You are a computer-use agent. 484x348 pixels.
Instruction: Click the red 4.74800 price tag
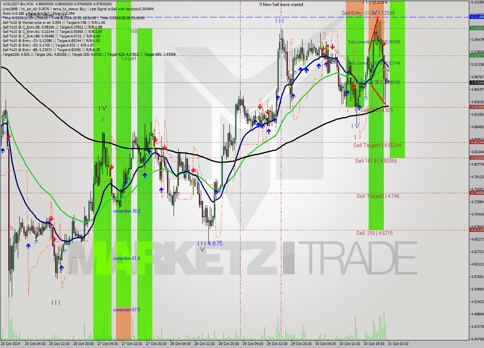[477, 193]
